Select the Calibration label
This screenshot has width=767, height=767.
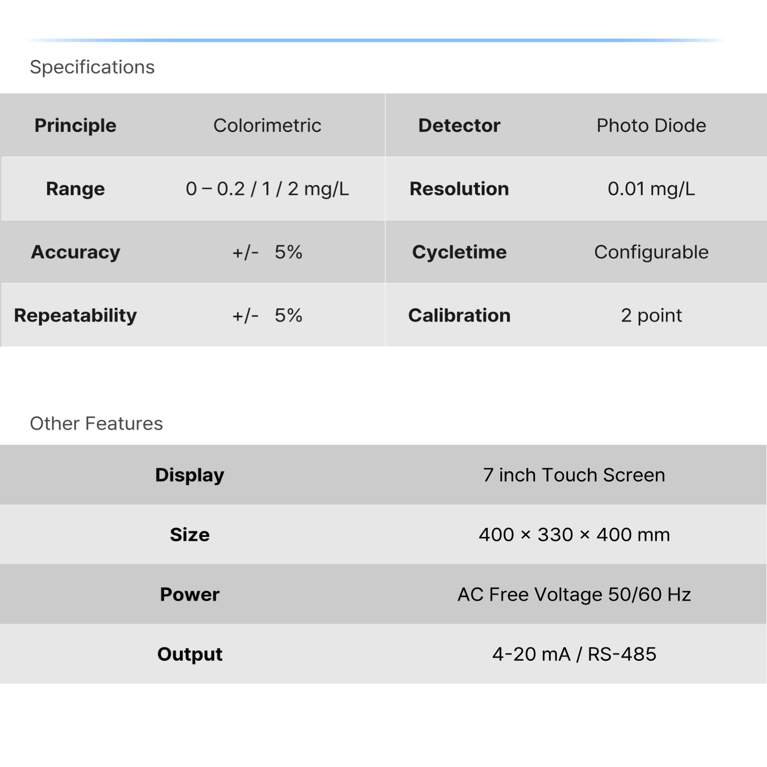click(459, 315)
